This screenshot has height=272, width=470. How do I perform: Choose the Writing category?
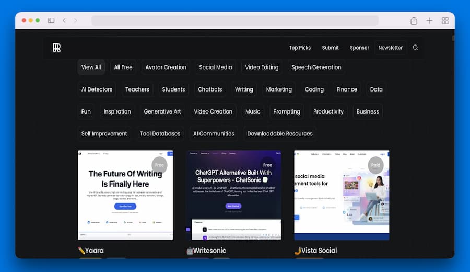[244, 89]
